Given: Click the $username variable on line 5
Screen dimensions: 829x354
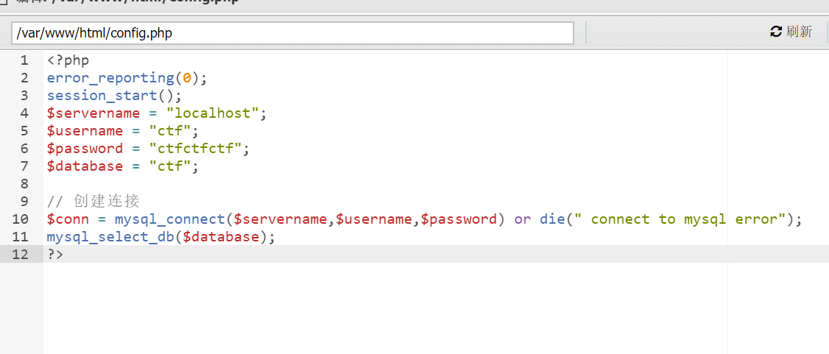Looking at the screenshot, I should tap(85, 130).
